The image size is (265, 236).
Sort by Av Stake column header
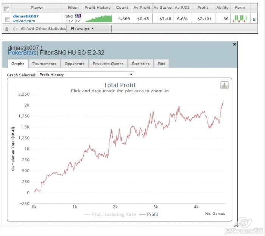coord(162,8)
